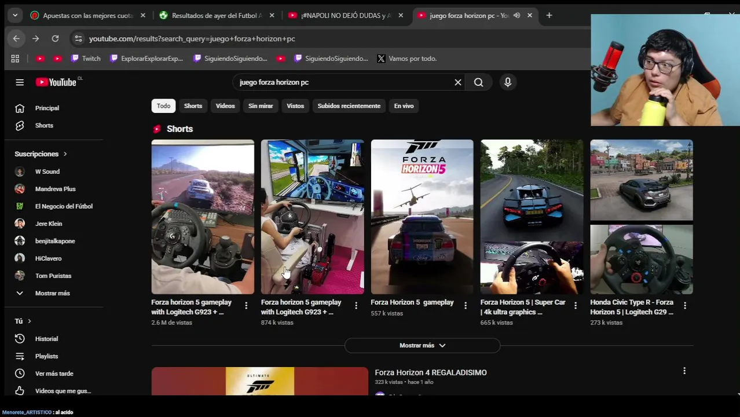This screenshot has height=417, width=740.
Task: Open the tab search dropdown arrow
Action: point(15,16)
